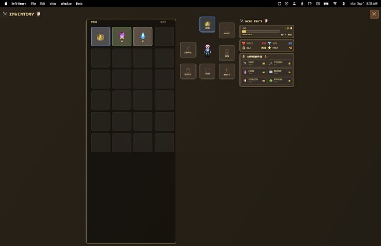The width and height of the screenshot is (381, 246).
Task: Open the Edit menu
Action: click(42, 3)
